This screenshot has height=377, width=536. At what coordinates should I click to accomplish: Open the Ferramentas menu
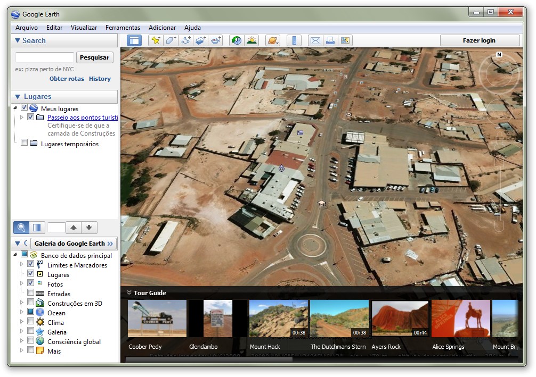point(123,28)
